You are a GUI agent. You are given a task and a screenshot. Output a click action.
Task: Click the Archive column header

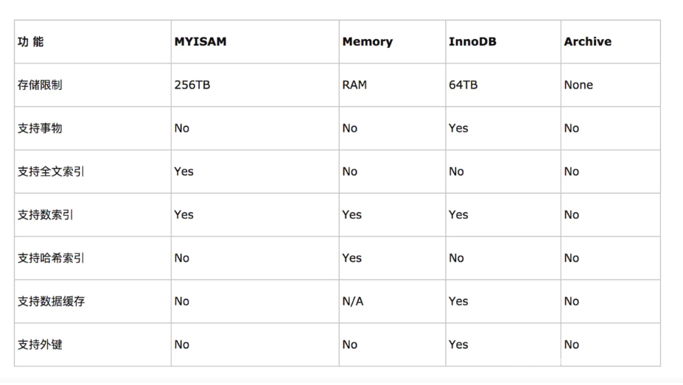588,42
